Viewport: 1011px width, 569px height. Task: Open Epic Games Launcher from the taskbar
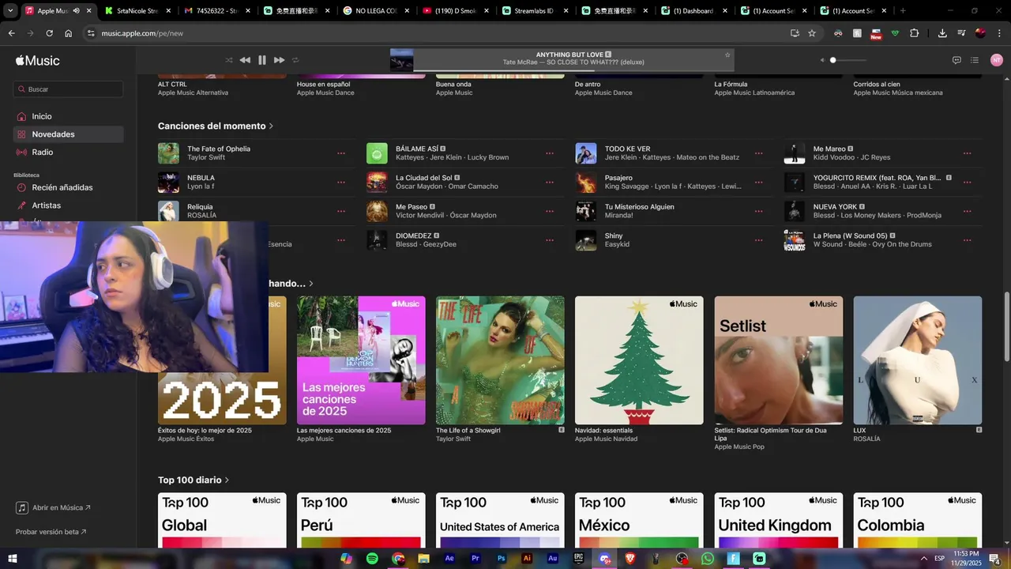click(579, 558)
